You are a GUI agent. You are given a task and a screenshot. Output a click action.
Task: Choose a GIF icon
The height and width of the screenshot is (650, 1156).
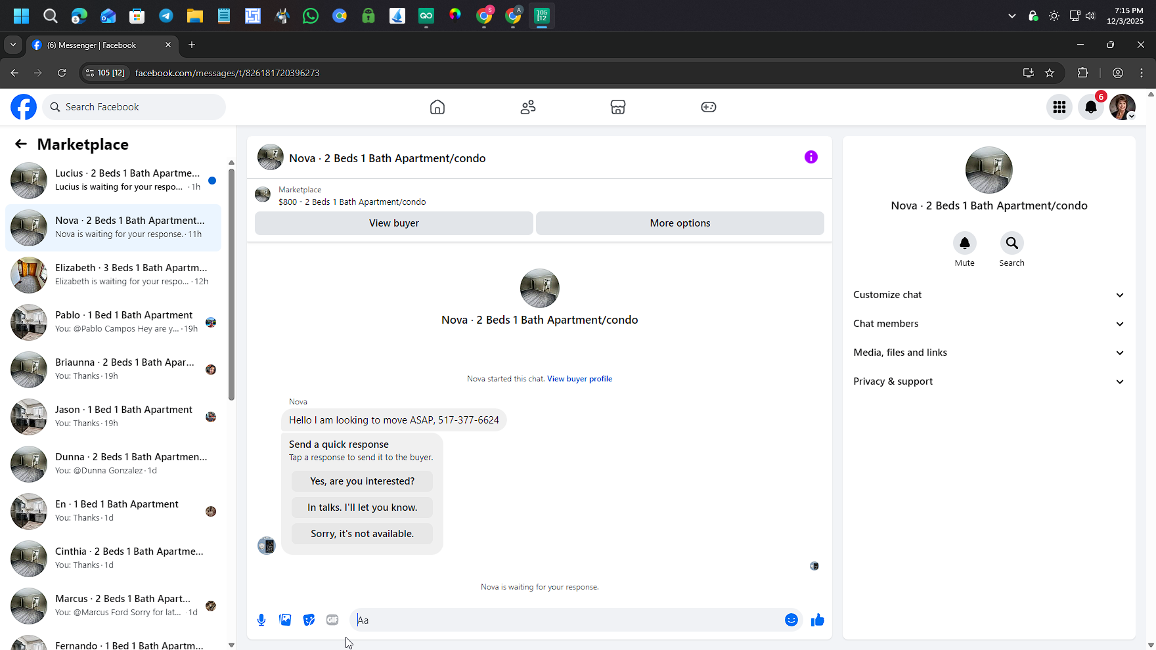click(x=332, y=620)
